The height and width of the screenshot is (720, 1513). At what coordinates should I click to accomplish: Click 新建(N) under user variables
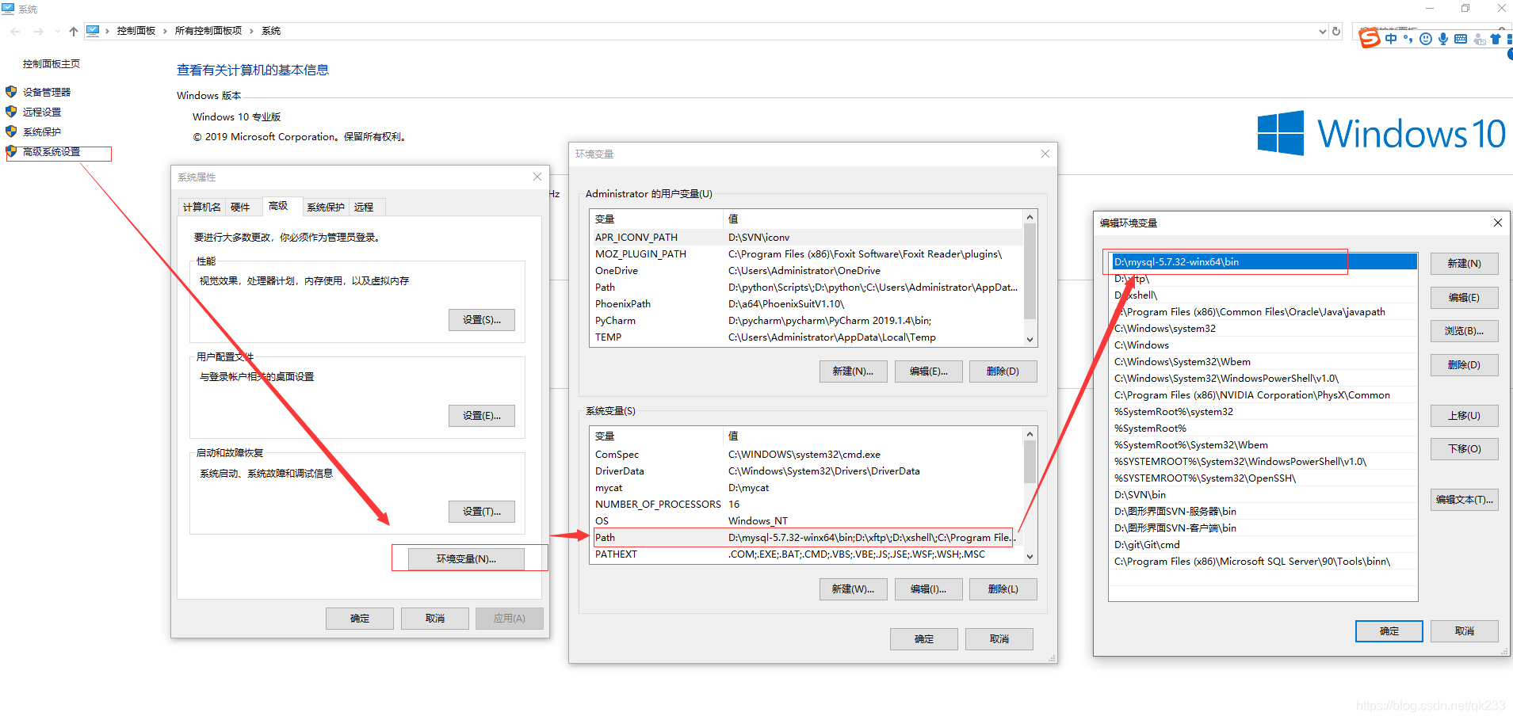853,371
